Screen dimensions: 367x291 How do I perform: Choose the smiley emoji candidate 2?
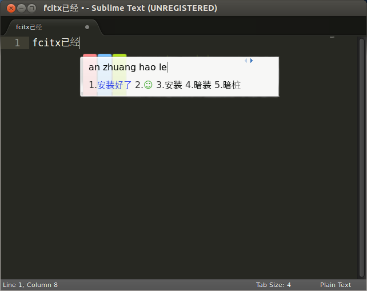[143, 85]
